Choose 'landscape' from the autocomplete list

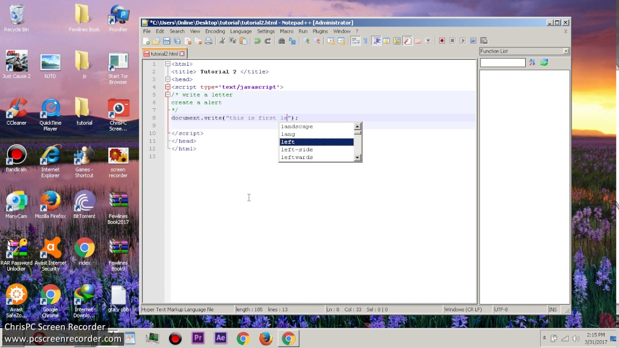[x=316, y=127]
